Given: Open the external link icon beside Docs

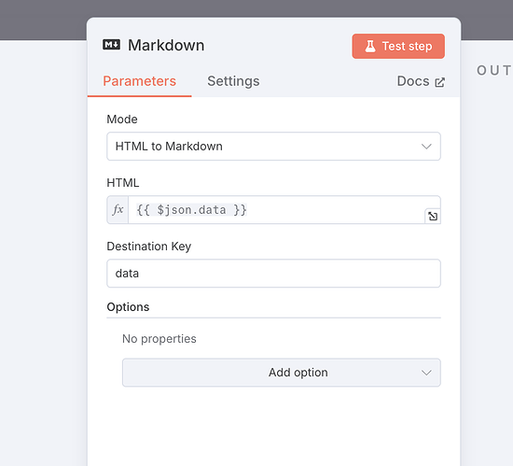Looking at the screenshot, I should pos(439,82).
